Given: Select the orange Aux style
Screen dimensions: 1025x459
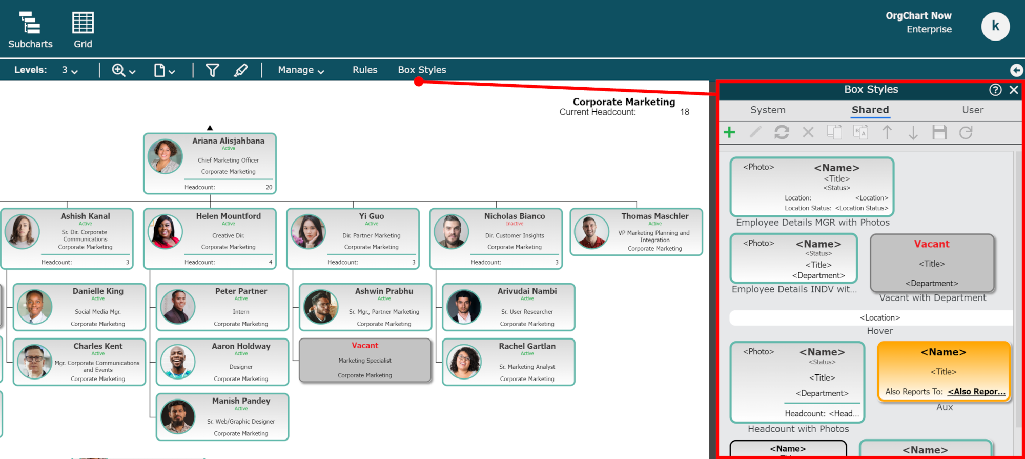Looking at the screenshot, I should [x=944, y=371].
